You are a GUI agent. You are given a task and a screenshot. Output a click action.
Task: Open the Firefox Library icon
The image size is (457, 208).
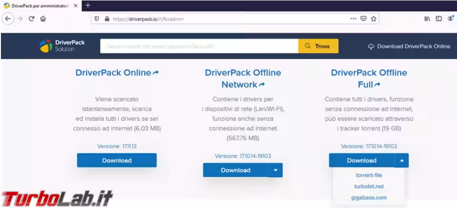pyautogui.click(x=427, y=19)
